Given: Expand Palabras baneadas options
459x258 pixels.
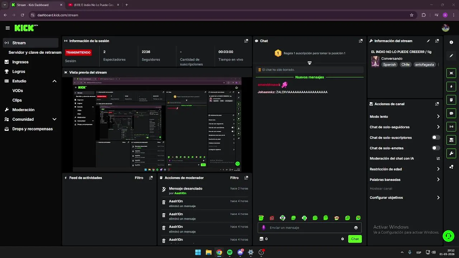Looking at the screenshot, I should [x=438, y=180].
